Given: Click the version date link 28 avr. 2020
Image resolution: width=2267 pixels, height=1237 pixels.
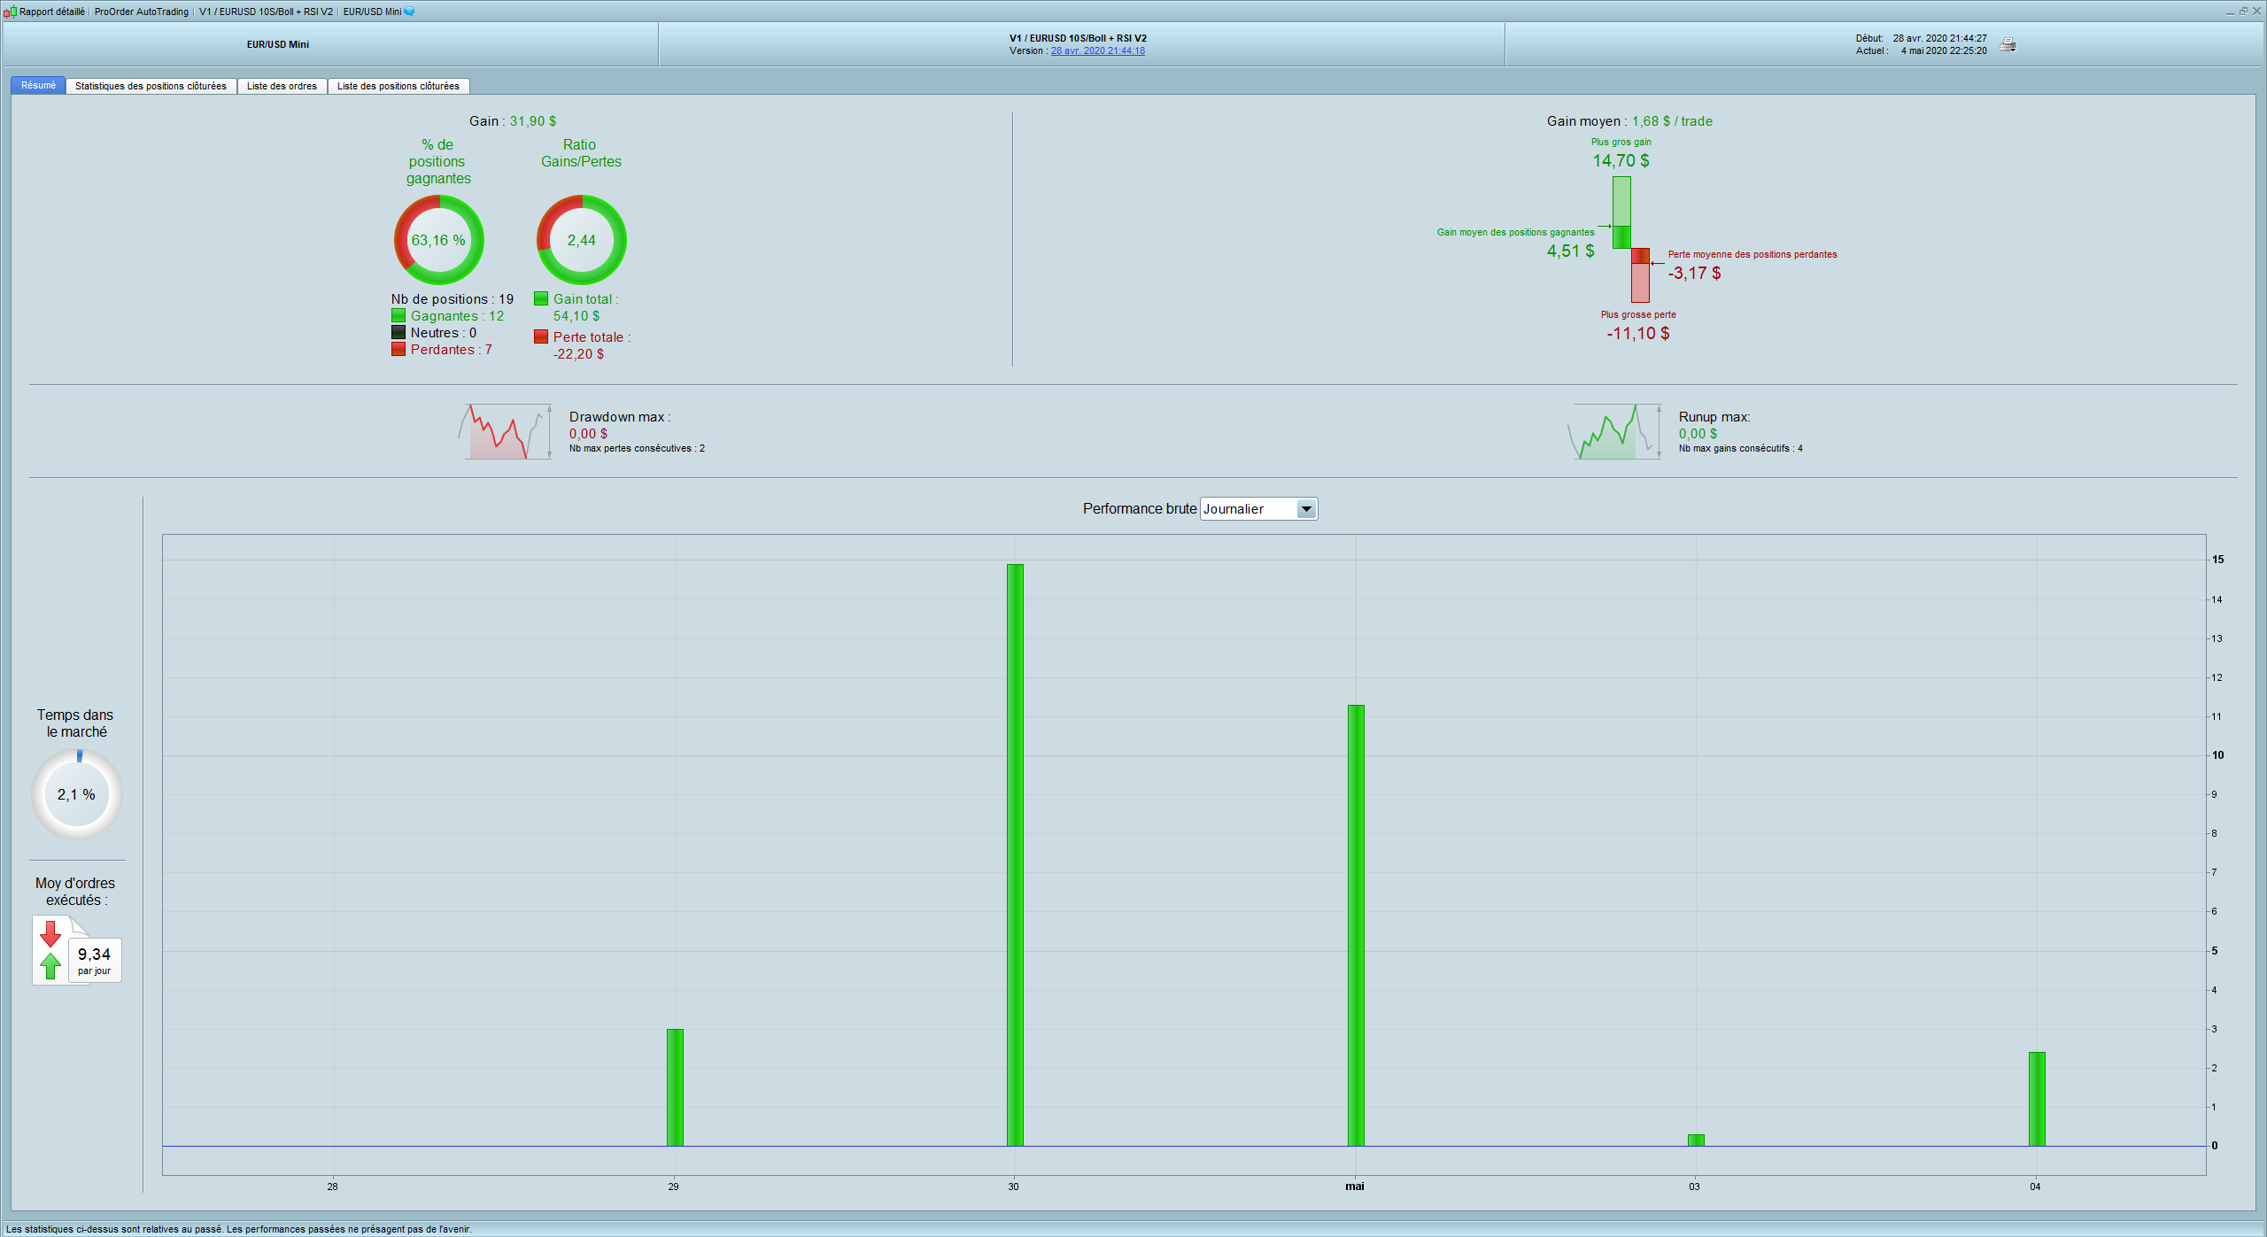Looking at the screenshot, I should [1097, 51].
